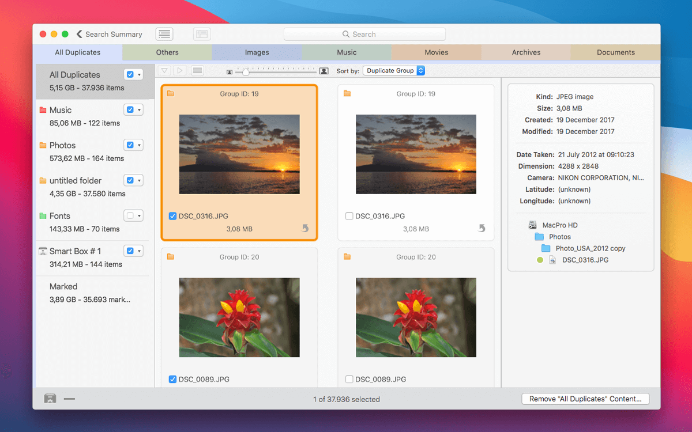Image resolution: width=692 pixels, height=432 pixels.
Task: Select the All Duplicates tab
Action: pos(78,52)
